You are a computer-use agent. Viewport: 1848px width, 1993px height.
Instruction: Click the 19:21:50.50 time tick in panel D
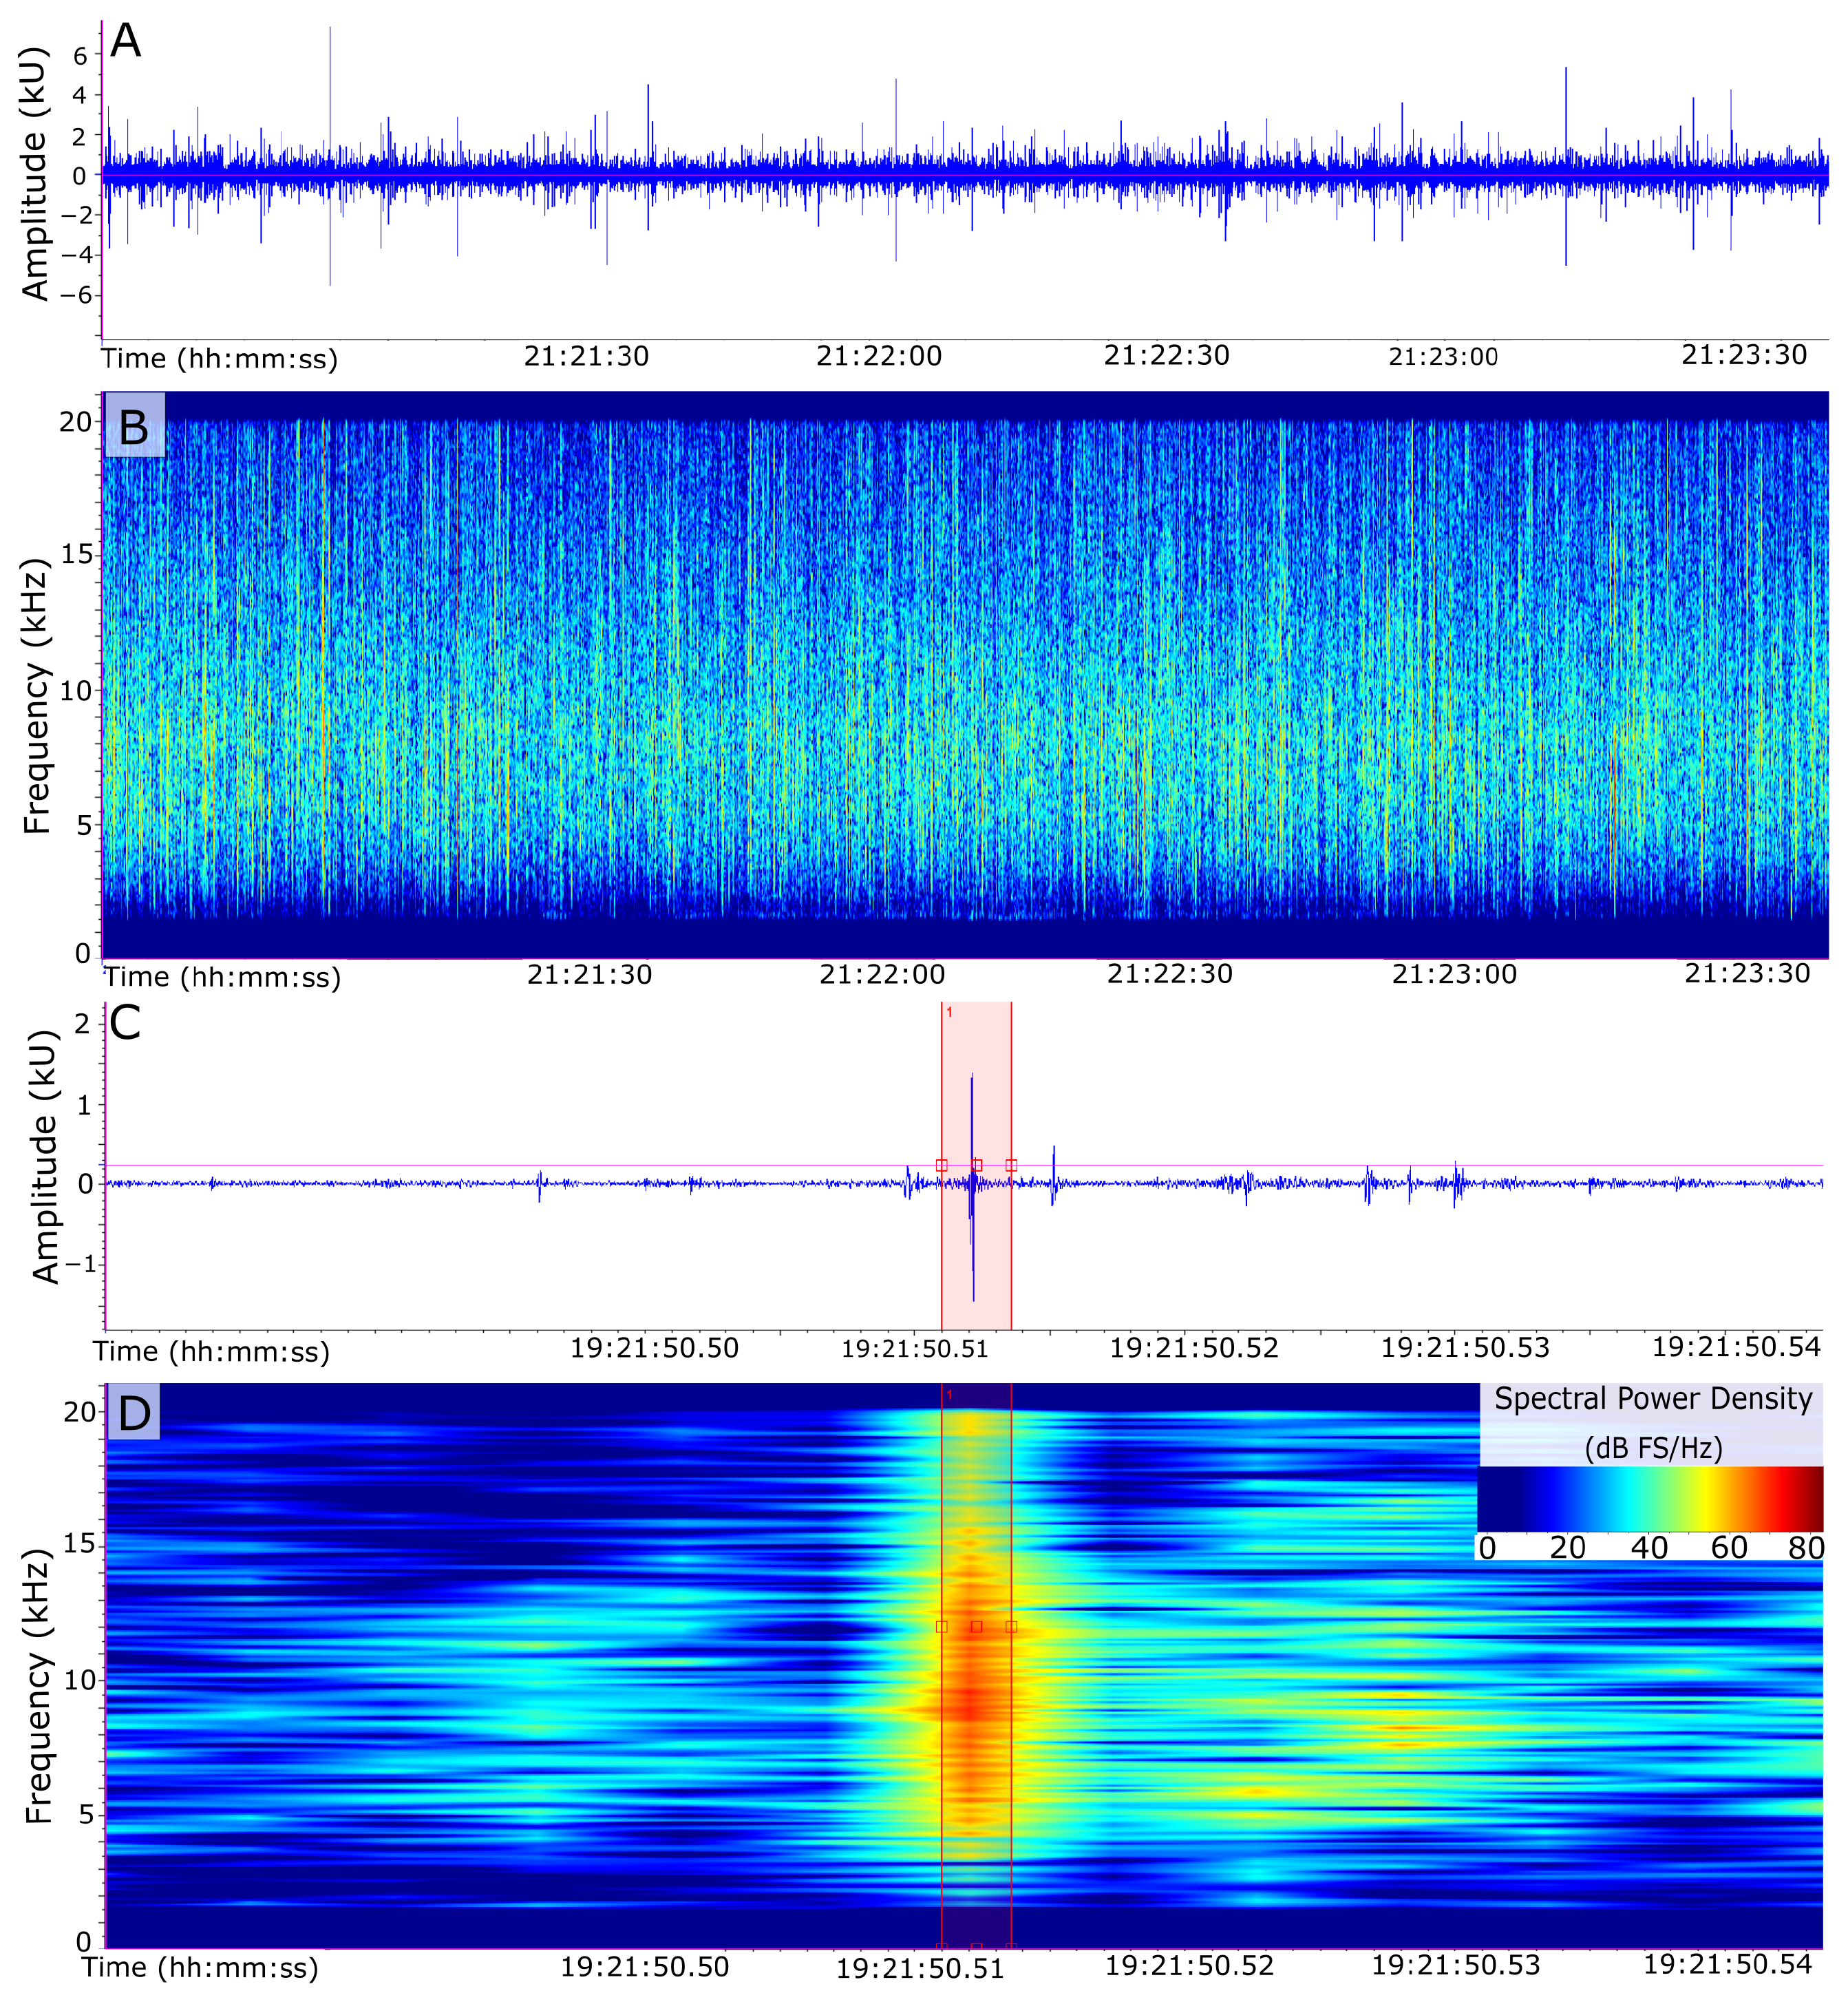point(645,1967)
